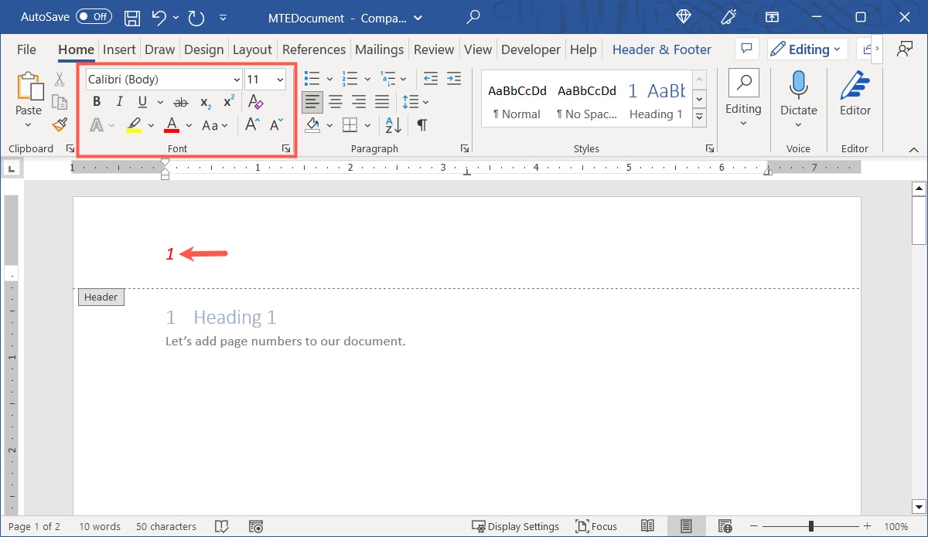The image size is (928, 537).
Task: Enable Focus mode in status bar
Action: [x=596, y=526]
